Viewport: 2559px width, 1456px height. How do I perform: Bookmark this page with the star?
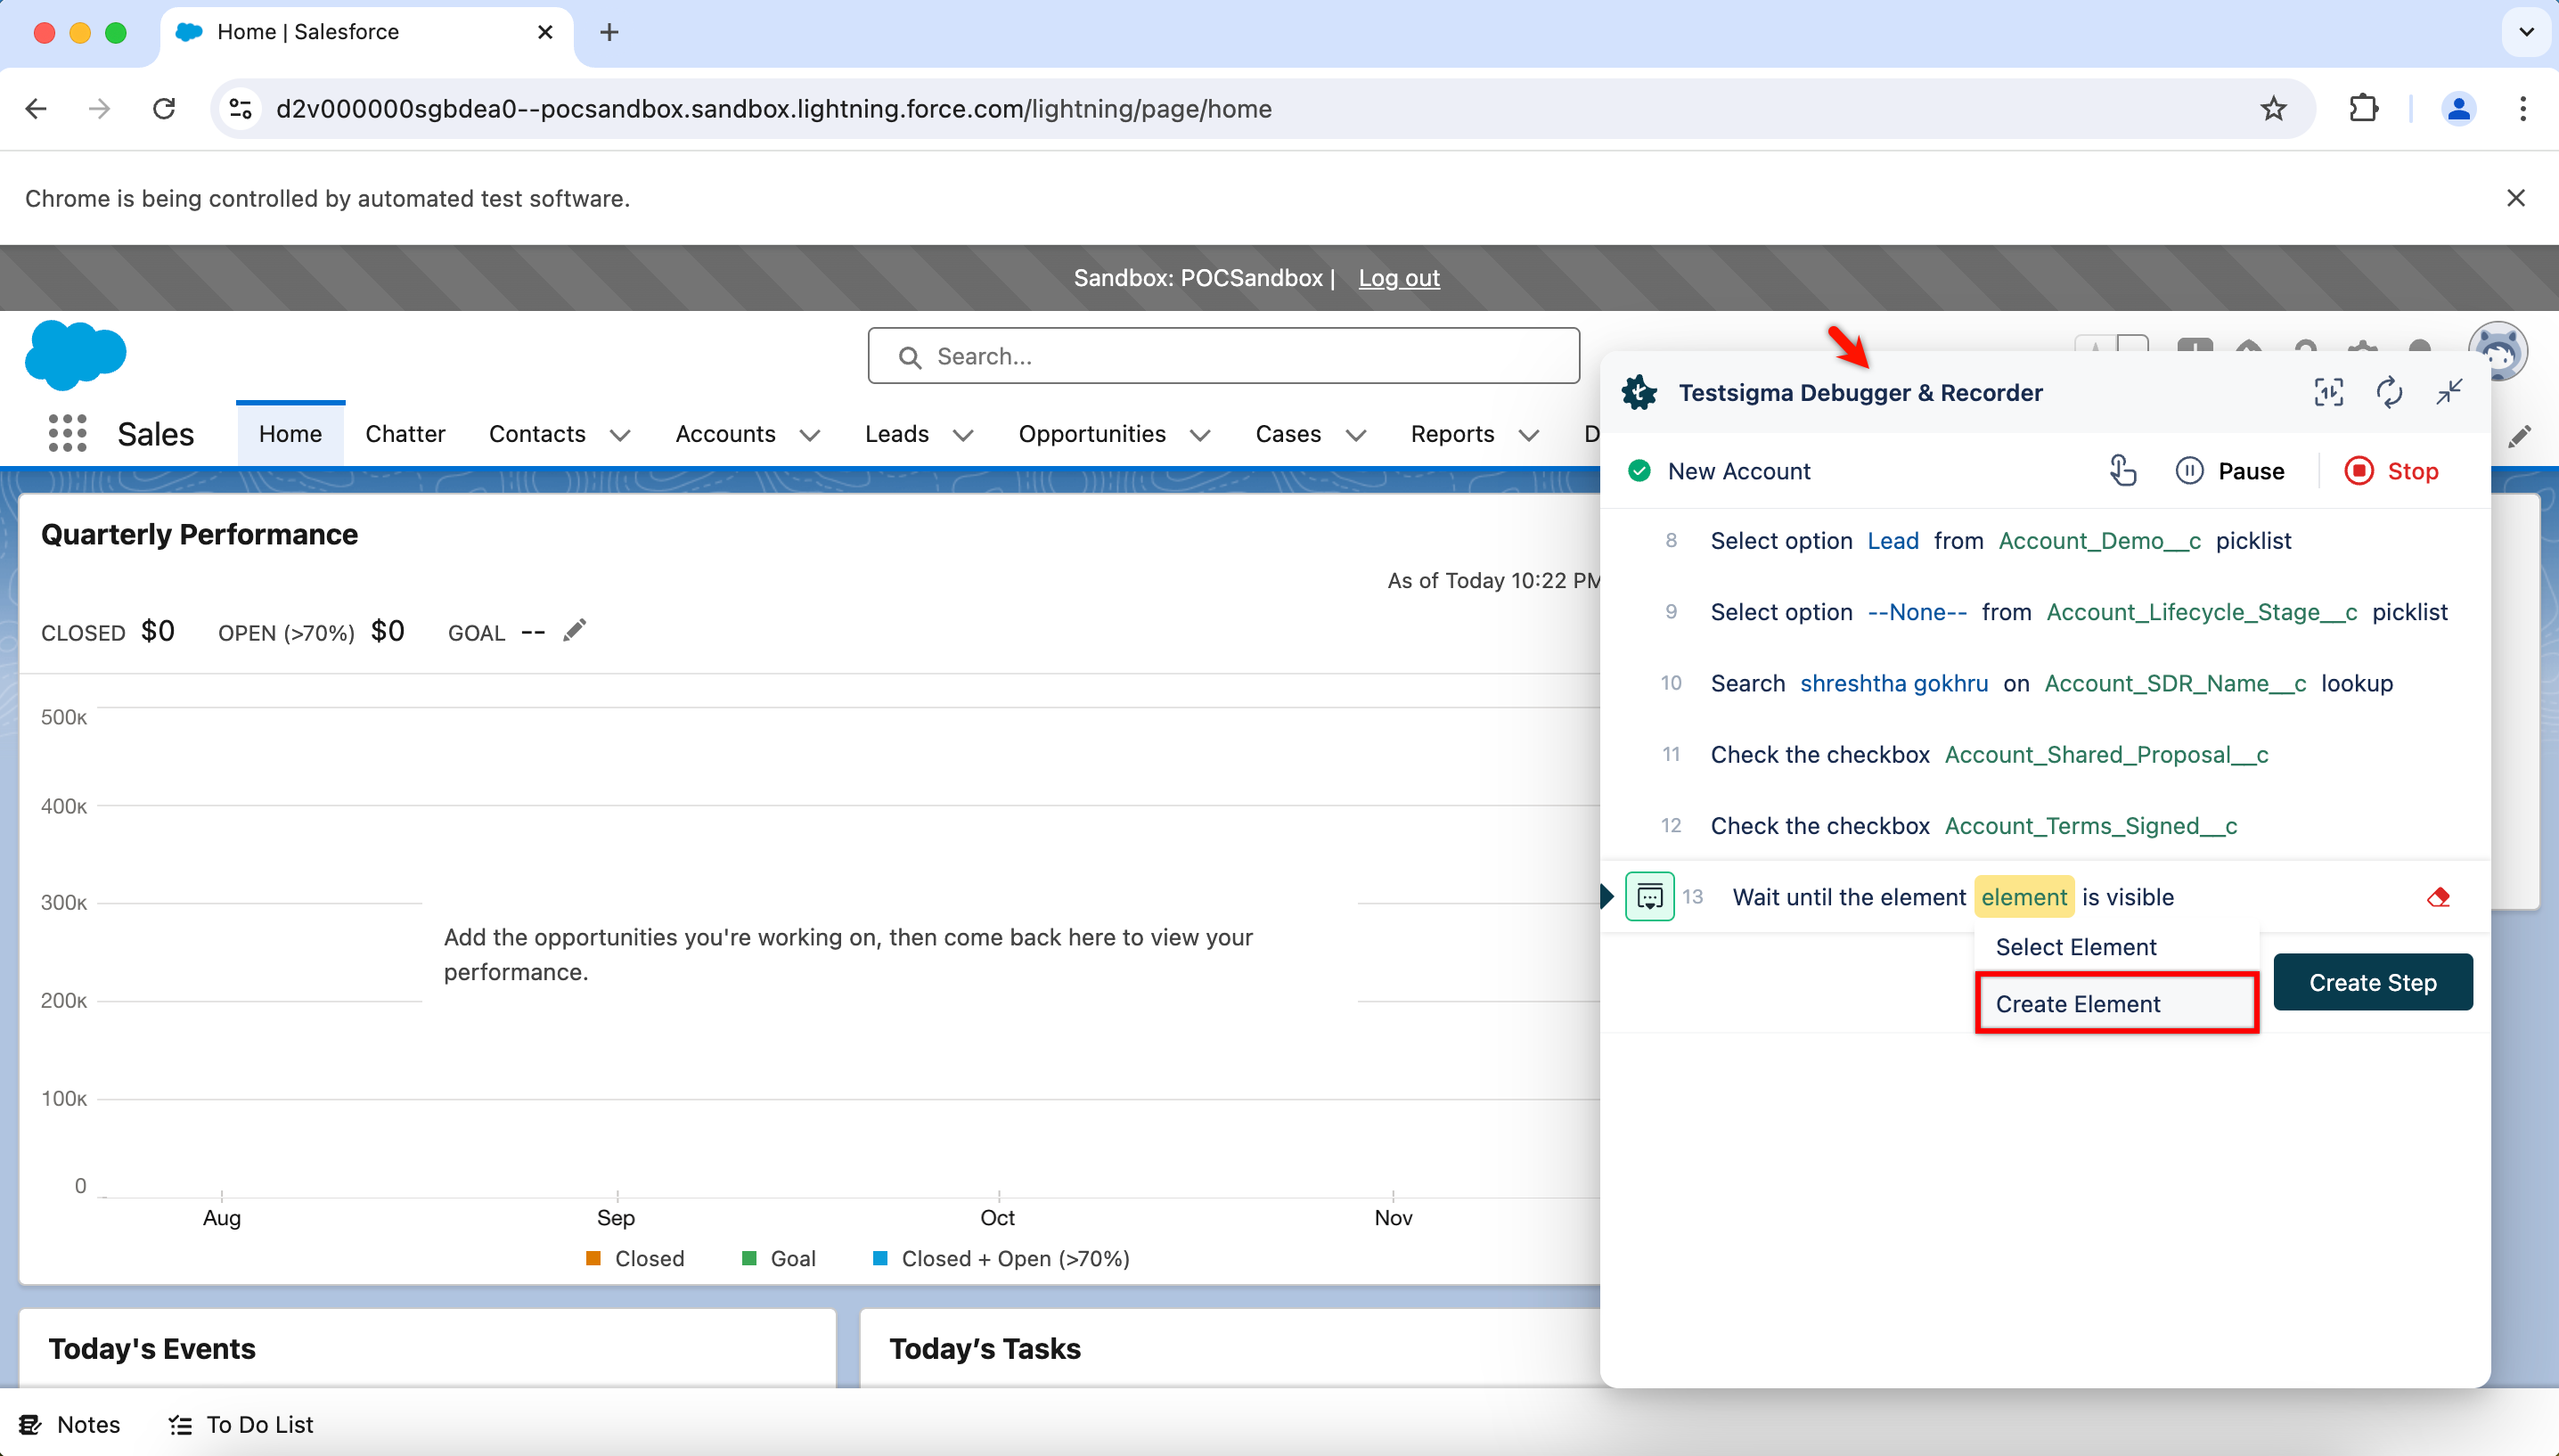pyautogui.click(x=2273, y=109)
